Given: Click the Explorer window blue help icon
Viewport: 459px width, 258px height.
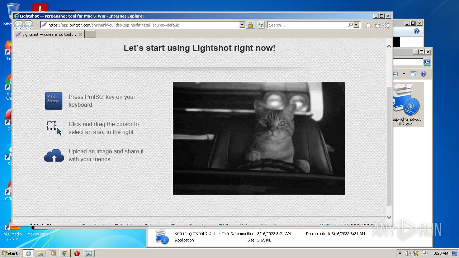Looking at the screenshot, I should click(x=423, y=74).
